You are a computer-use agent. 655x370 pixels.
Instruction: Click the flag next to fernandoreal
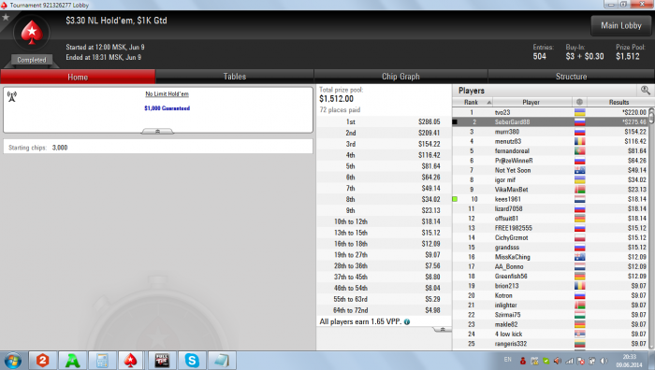point(580,151)
